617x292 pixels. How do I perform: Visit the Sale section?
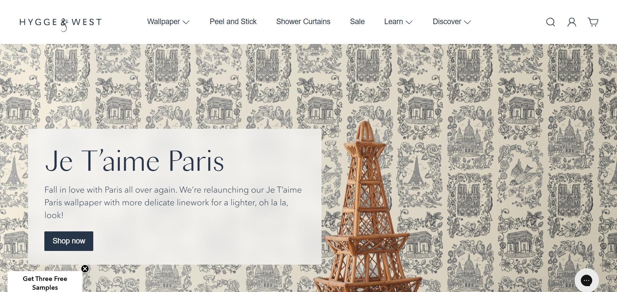point(357,22)
